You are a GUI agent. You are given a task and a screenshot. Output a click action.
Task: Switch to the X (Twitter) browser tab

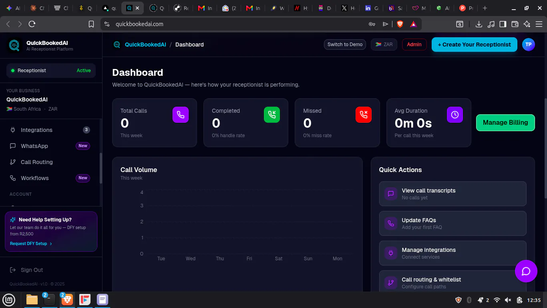point(348,8)
